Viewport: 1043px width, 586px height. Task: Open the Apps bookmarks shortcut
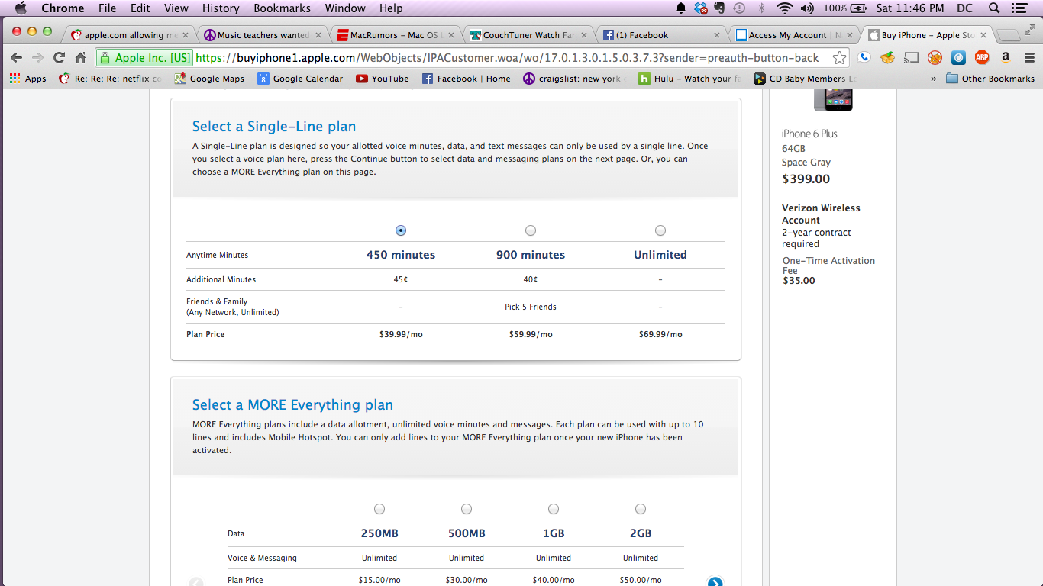[x=27, y=79]
